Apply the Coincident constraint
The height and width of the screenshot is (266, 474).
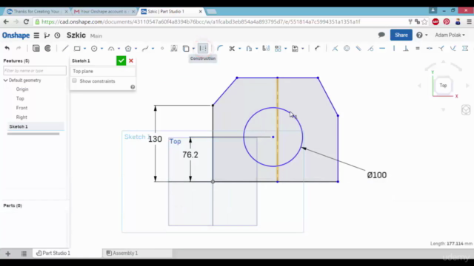click(335, 48)
